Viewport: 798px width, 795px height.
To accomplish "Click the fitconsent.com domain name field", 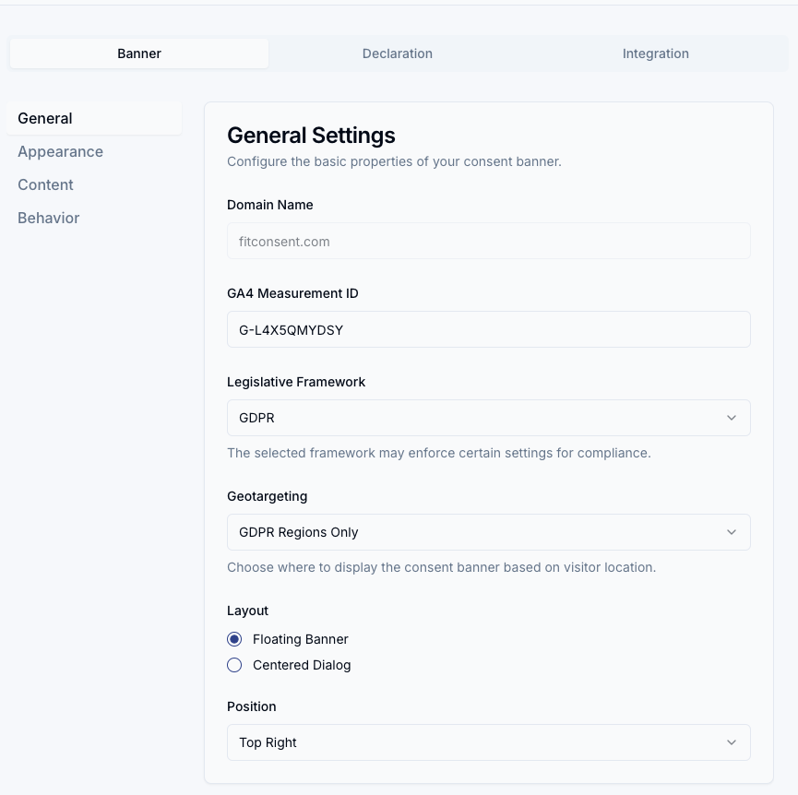I will point(489,241).
